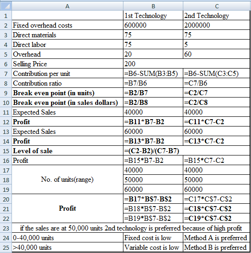Click the 'Method B is preferred' cell
The height and width of the screenshot is (253, 251).
[x=216, y=247]
